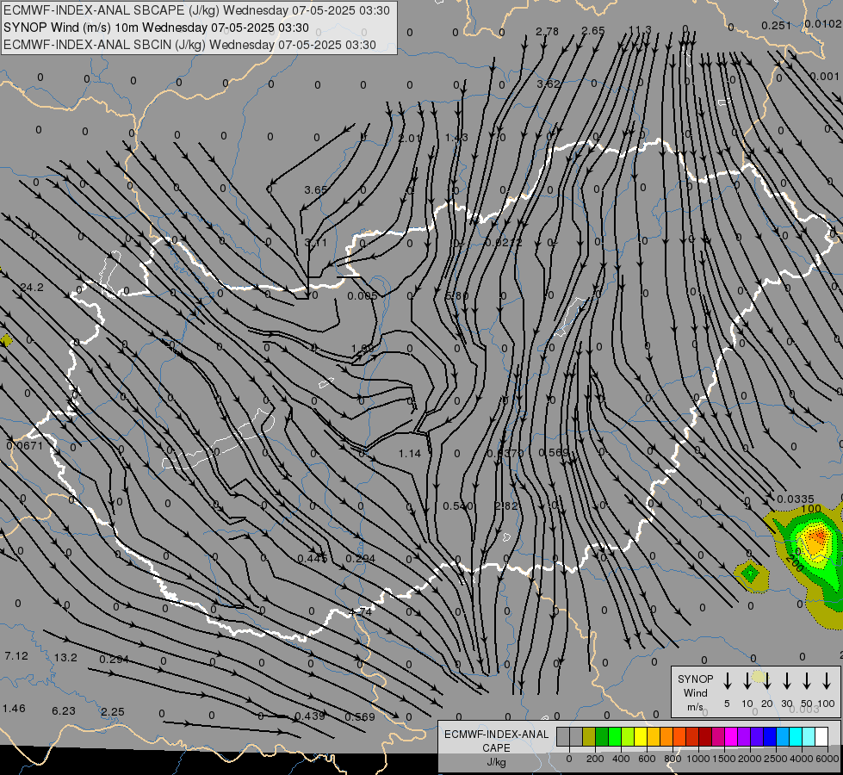Click the 3.62 value on the map

click(549, 84)
